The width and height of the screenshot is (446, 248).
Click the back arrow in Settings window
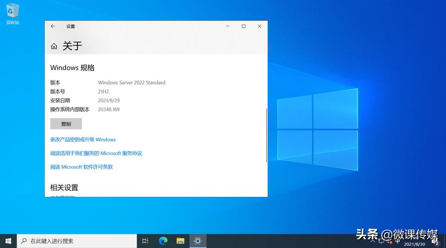click(53, 26)
